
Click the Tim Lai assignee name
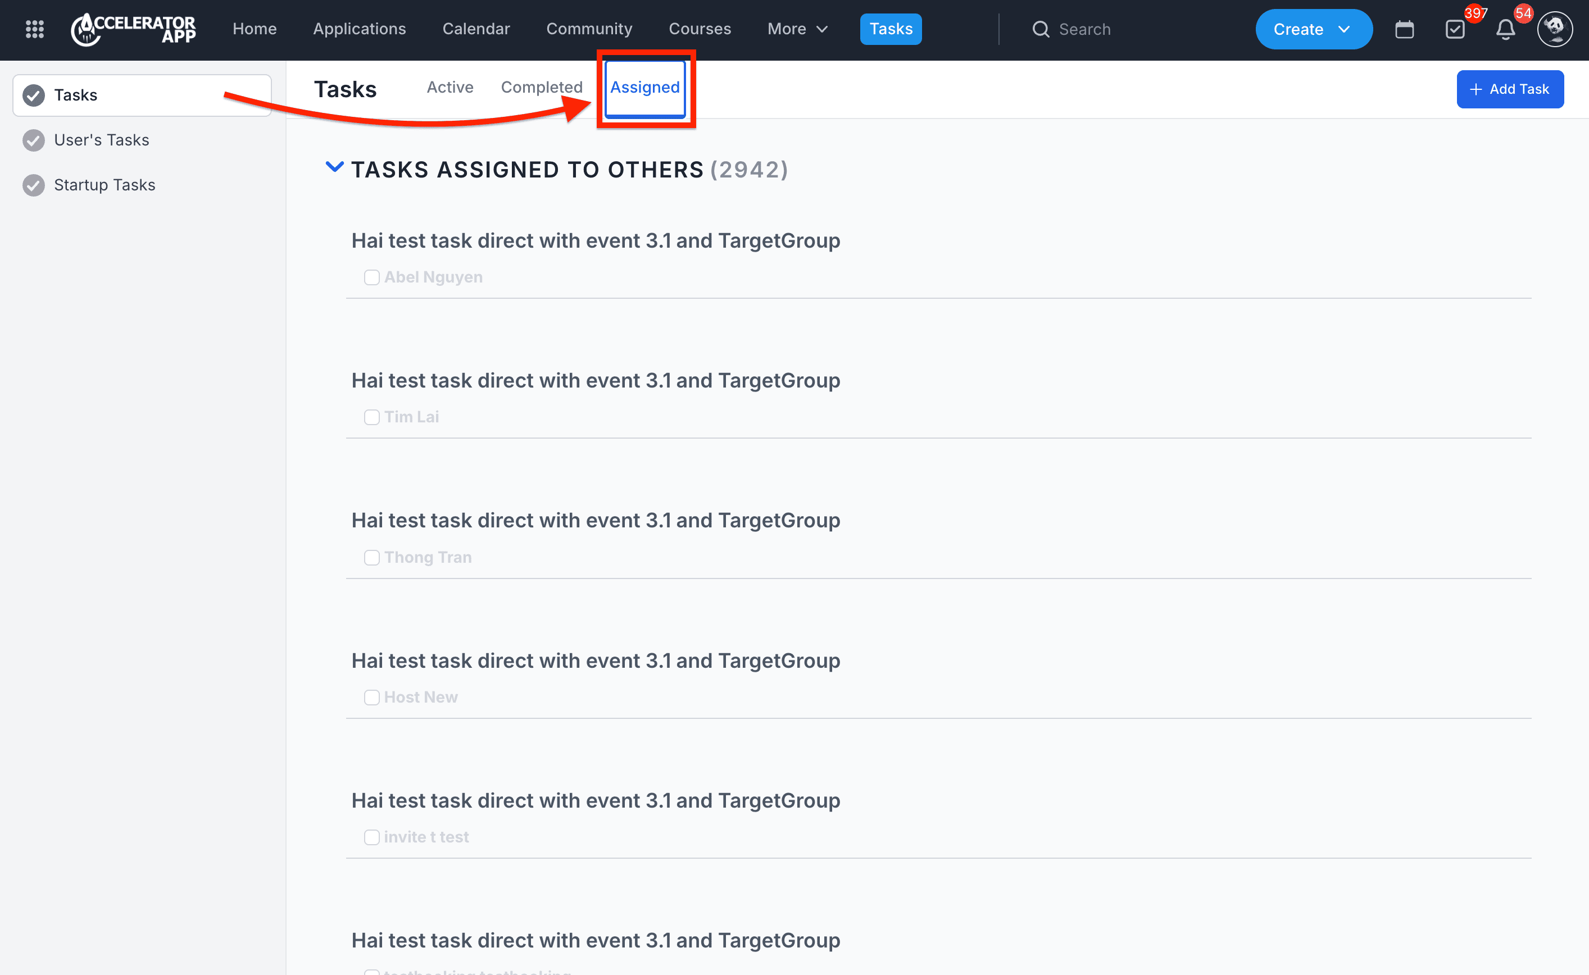click(412, 417)
